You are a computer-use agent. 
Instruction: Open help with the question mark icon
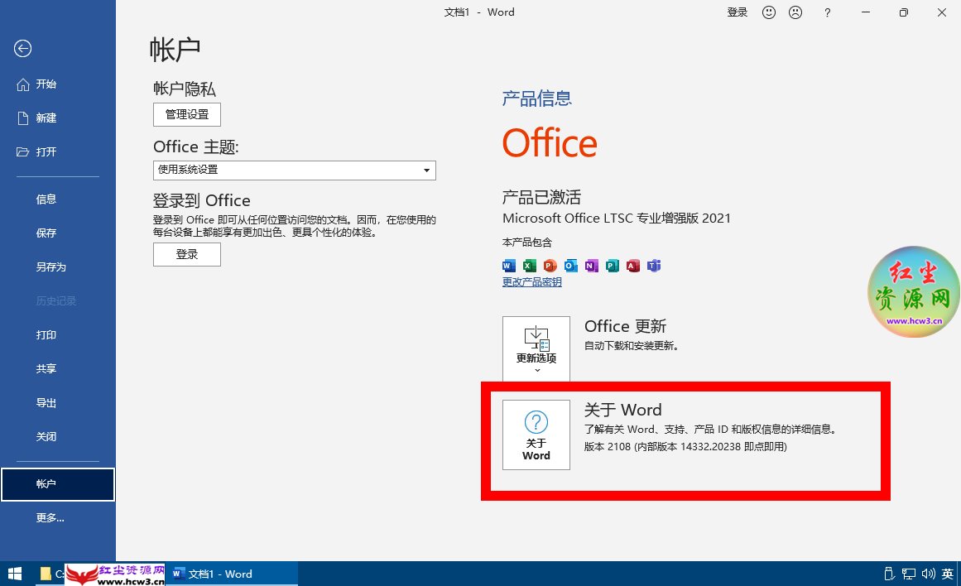(x=828, y=12)
